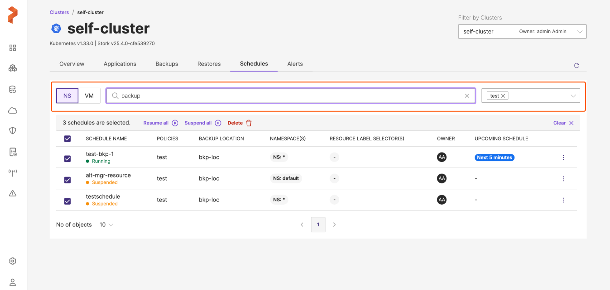610x290 pixels.
Task: Open the user profile icon in the sidebar
Action: tap(12, 282)
